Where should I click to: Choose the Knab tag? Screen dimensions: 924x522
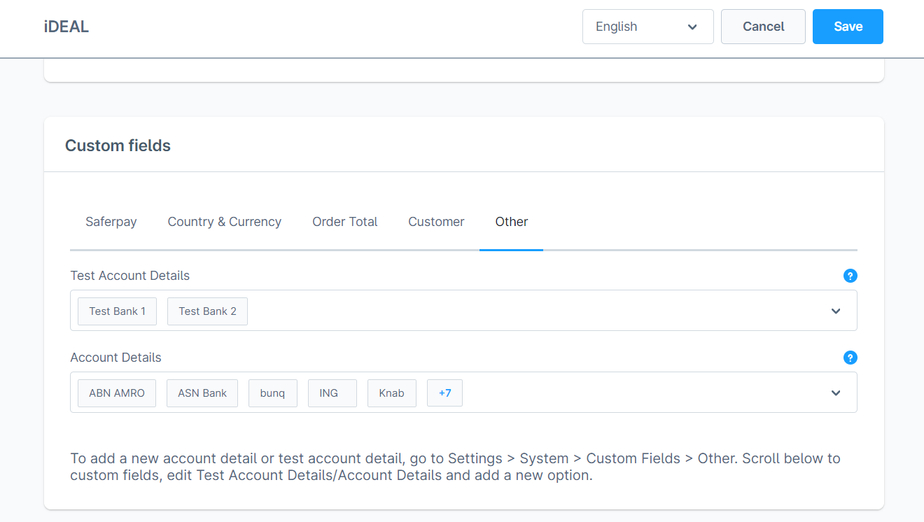pos(391,393)
